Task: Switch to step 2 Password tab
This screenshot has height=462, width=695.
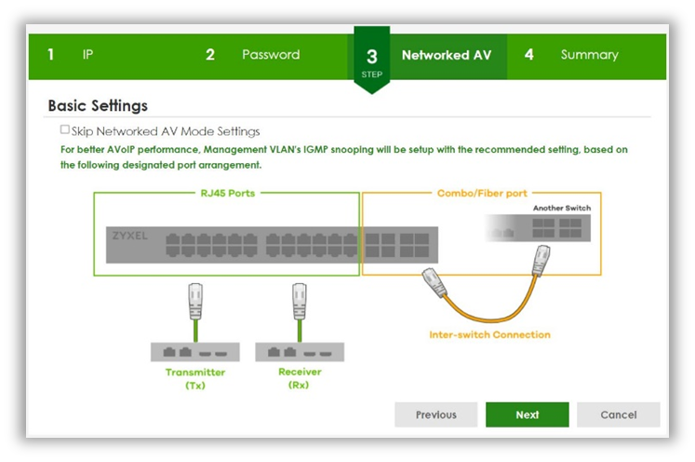Action: [270, 55]
